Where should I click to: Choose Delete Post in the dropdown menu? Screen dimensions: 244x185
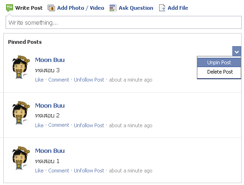click(219, 72)
